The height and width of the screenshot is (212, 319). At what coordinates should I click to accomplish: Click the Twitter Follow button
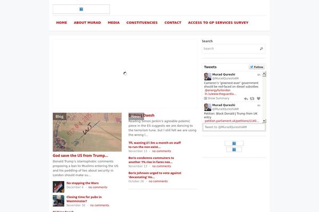click(257, 67)
